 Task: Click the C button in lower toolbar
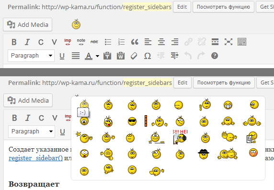pyautogui.click(x=41, y=118)
